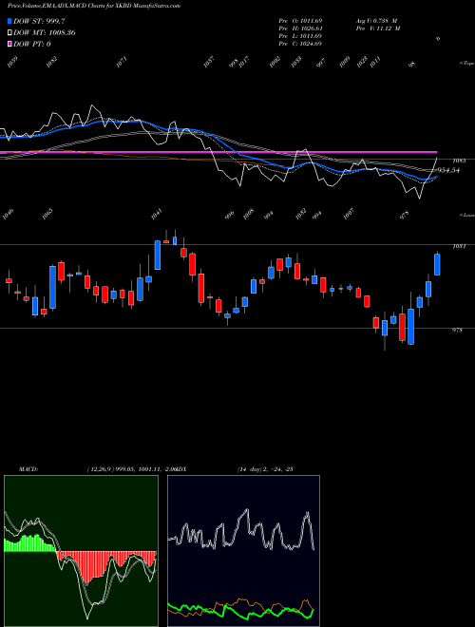This screenshot has width=475, height=627.
Task: Open the MACD histogram chart panel
Action: [x=81, y=551]
